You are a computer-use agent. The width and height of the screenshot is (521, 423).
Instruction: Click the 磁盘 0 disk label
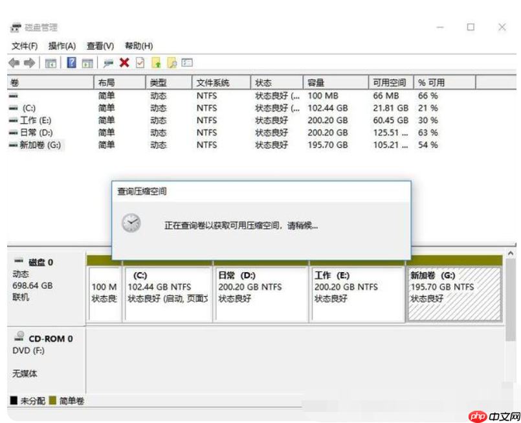click(x=41, y=262)
